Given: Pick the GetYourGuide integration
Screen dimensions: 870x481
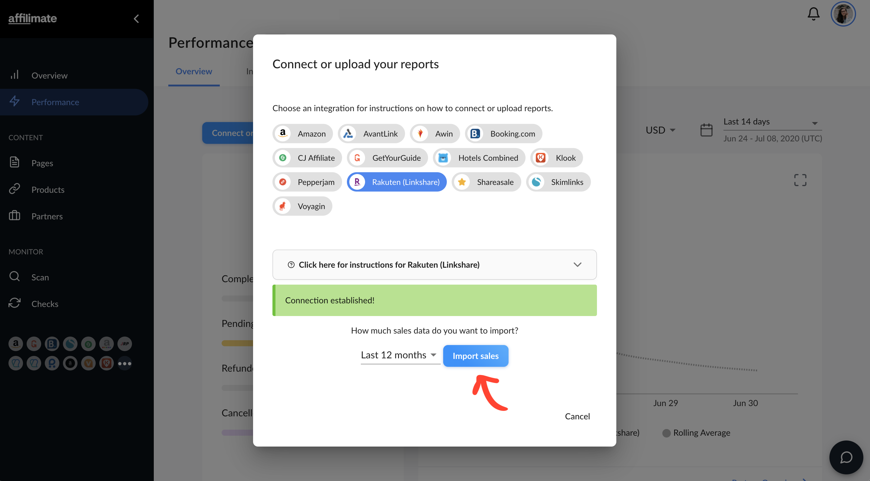Looking at the screenshot, I should pyautogui.click(x=387, y=158).
